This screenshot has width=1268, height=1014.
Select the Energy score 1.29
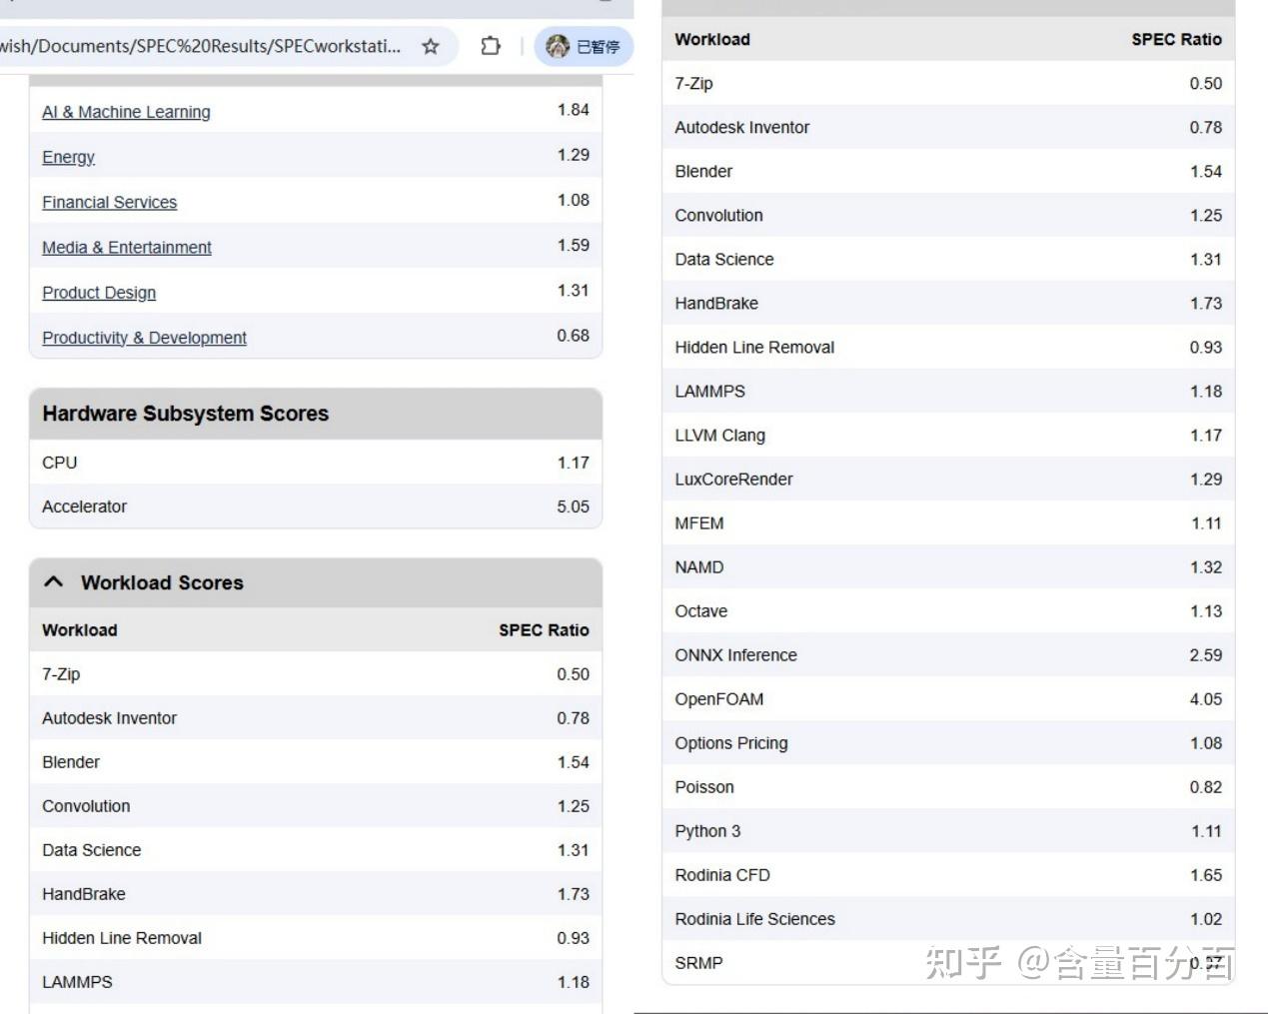click(x=573, y=155)
